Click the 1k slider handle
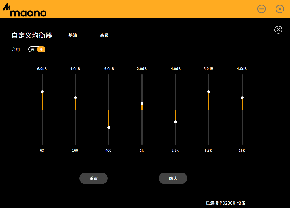 [x=142, y=104]
